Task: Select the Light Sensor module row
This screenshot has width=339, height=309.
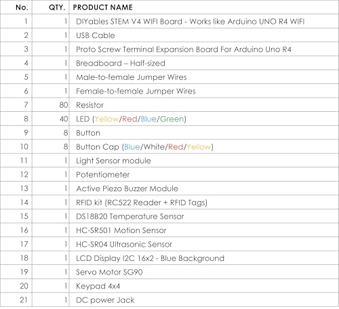Action: [169, 161]
